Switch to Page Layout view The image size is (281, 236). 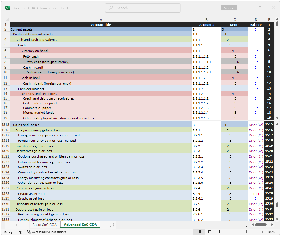pos(210,232)
